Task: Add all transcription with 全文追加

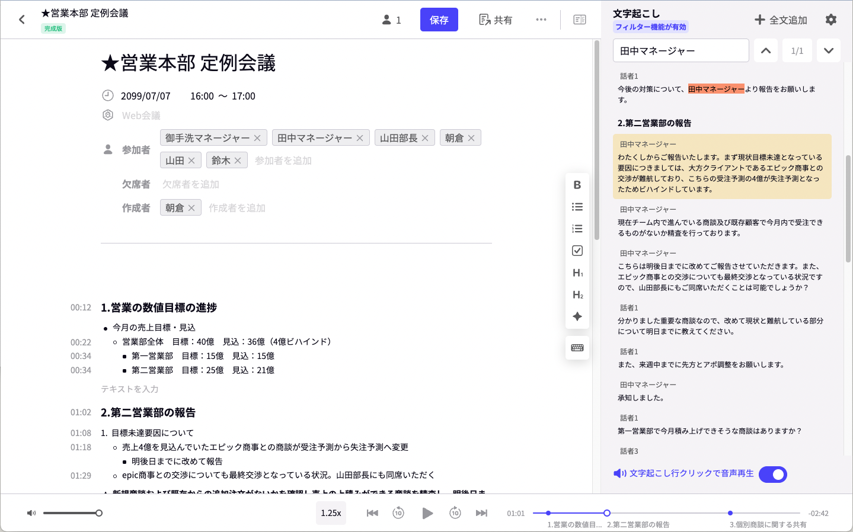Action: click(x=781, y=20)
